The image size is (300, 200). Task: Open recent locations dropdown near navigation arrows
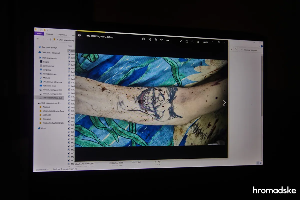(x=47, y=39)
